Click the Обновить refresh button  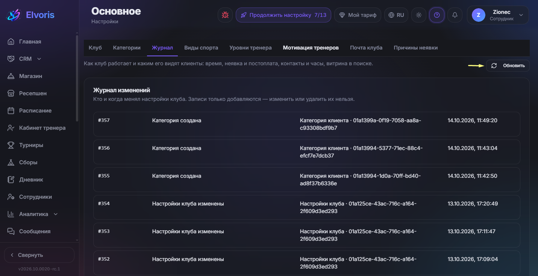(508, 66)
